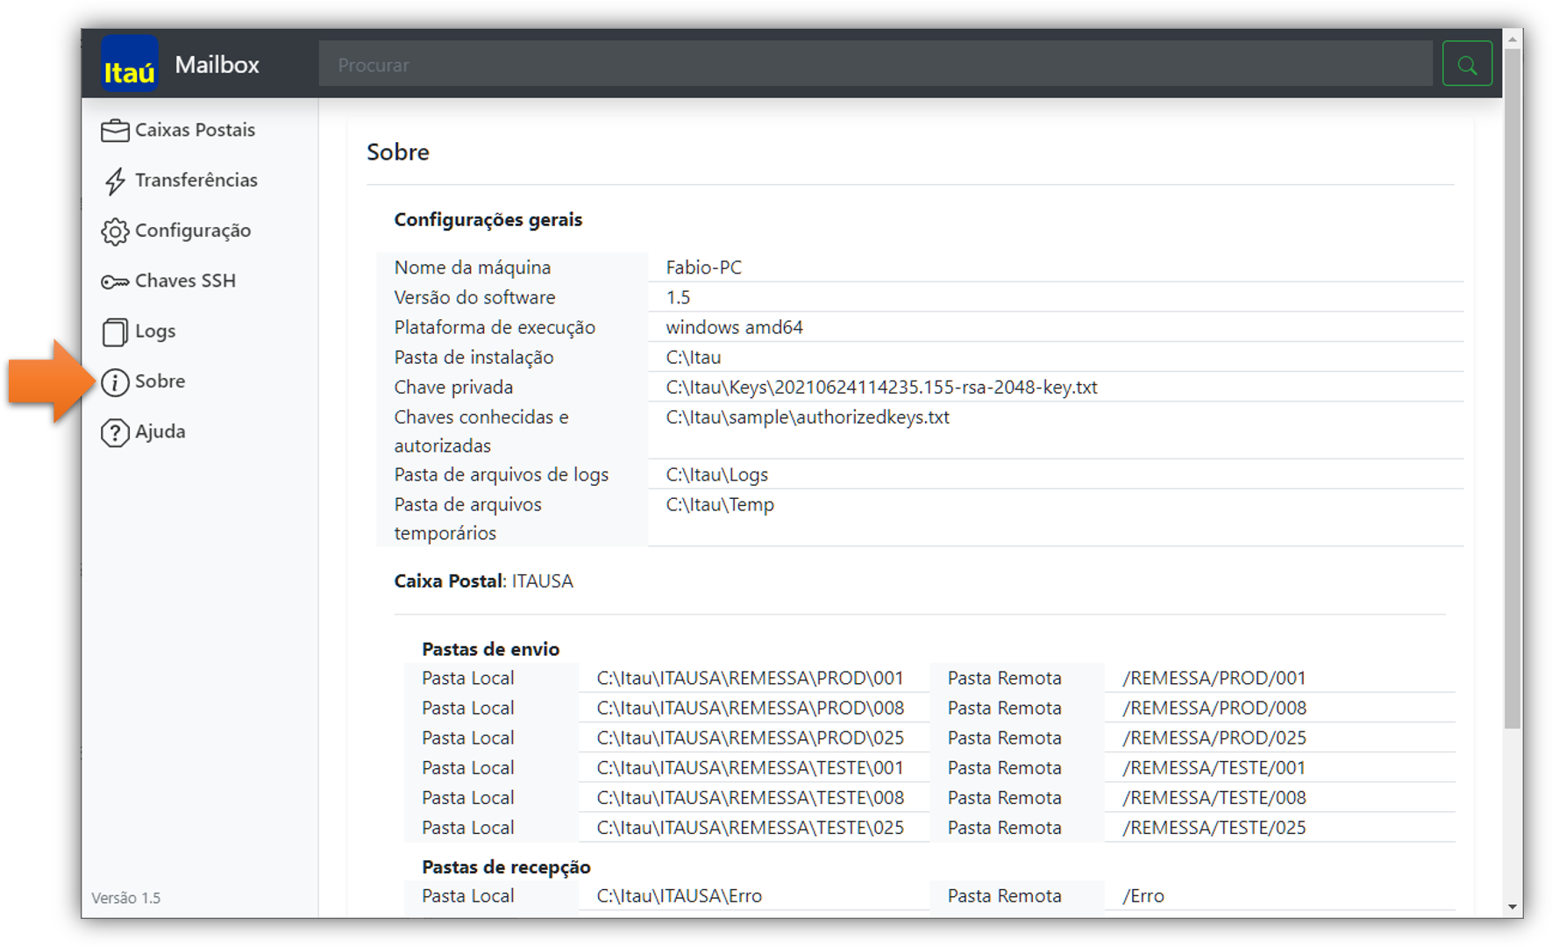Click the Configurações gerais heading
This screenshot has width=1552, height=947.
coord(488,219)
